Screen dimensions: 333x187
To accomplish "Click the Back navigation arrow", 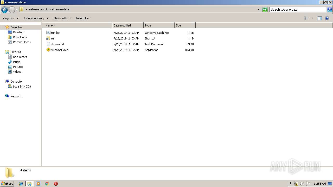I will pos(4,10).
